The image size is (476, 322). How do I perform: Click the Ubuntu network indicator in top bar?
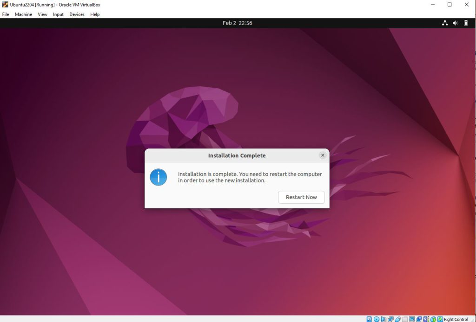coord(445,23)
